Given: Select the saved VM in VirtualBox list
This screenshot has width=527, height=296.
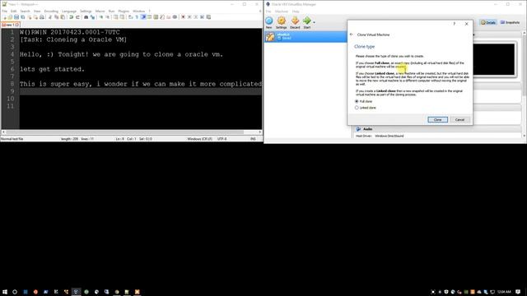Looking at the screenshot, I should click(x=305, y=36).
